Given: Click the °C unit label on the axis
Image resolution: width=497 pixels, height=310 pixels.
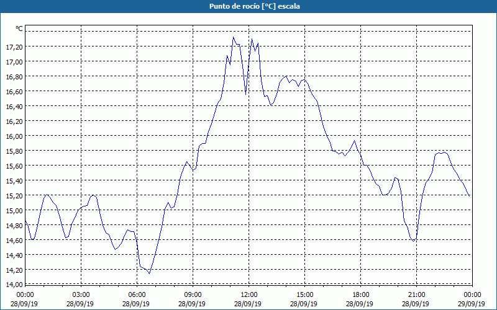Looking at the screenshot, I should click(19, 29).
